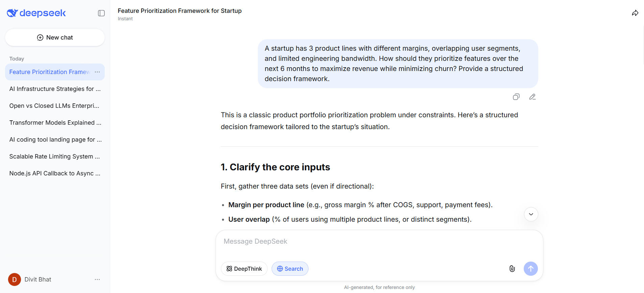644x293 pixels.
Task: Disable the Search mode toggle
Action: pos(290,269)
